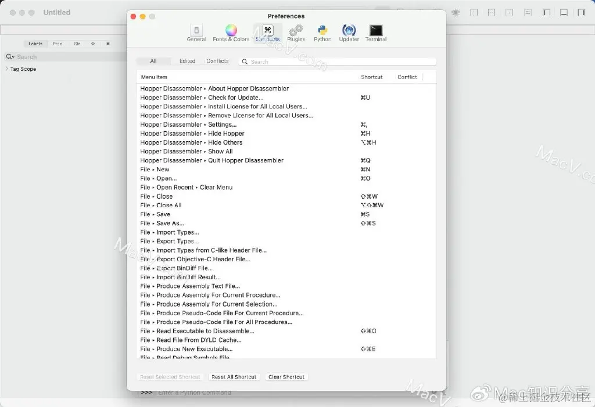Image resolution: width=595 pixels, height=407 pixels.
Task: Toggle the right sidebar panel icon
Action: [581, 13]
